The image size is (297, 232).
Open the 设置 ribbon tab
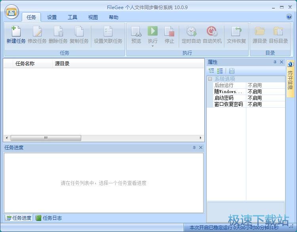pyautogui.click(x=52, y=17)
